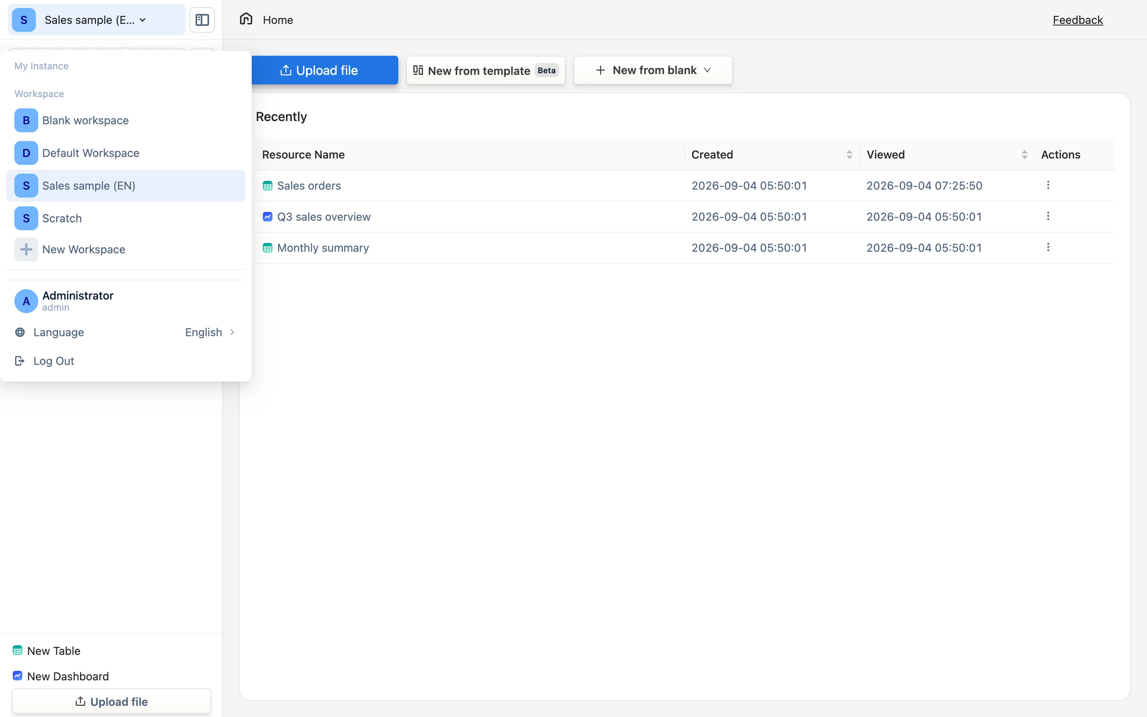
Task: Click the New Table icon in sidebar
Action: (x=18, y=650)
